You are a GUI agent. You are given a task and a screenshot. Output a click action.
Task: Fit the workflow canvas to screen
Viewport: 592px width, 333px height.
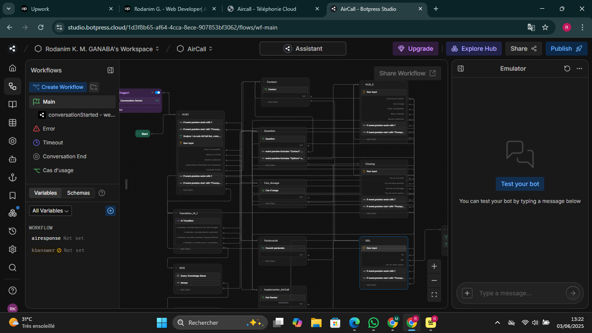(434, 295)
